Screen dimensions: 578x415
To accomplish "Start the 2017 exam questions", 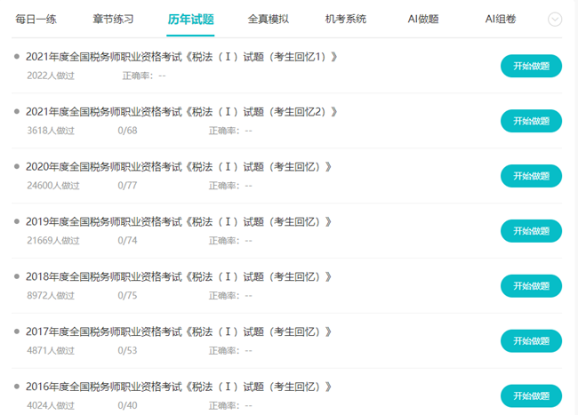I will (x=531, y=340).
